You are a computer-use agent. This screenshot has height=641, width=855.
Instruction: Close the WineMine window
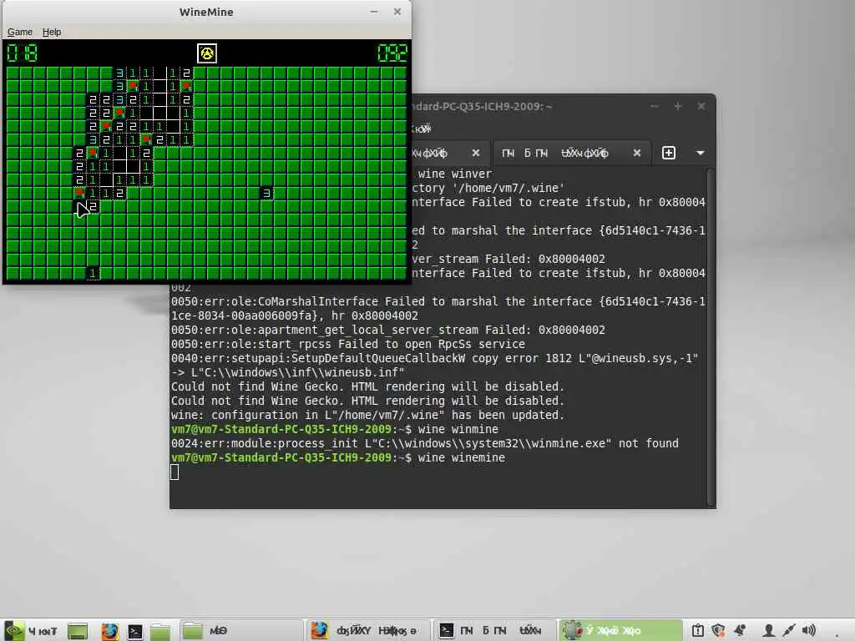tap(397, 12)
